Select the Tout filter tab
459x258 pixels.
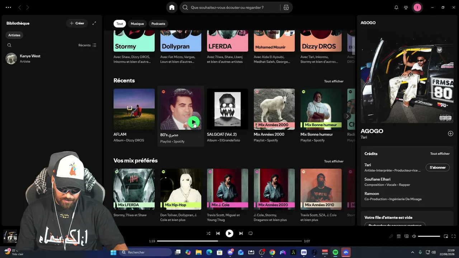[120, 24]
